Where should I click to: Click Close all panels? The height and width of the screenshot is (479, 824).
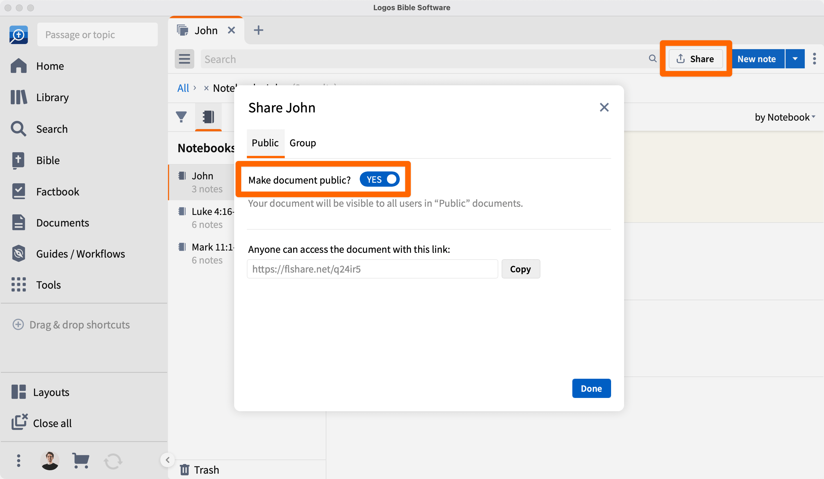tap(42, 423)
